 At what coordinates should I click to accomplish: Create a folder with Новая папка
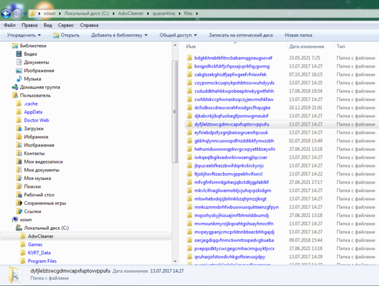(298, 35)
